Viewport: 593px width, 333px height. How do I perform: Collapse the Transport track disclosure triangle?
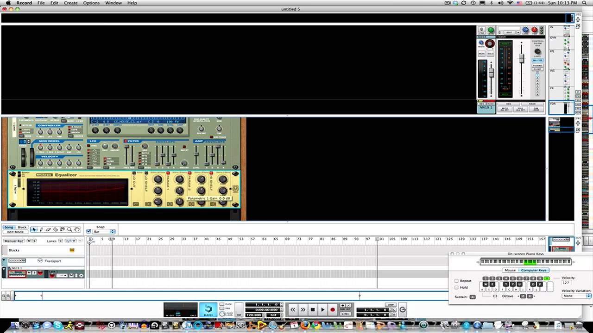5,261
